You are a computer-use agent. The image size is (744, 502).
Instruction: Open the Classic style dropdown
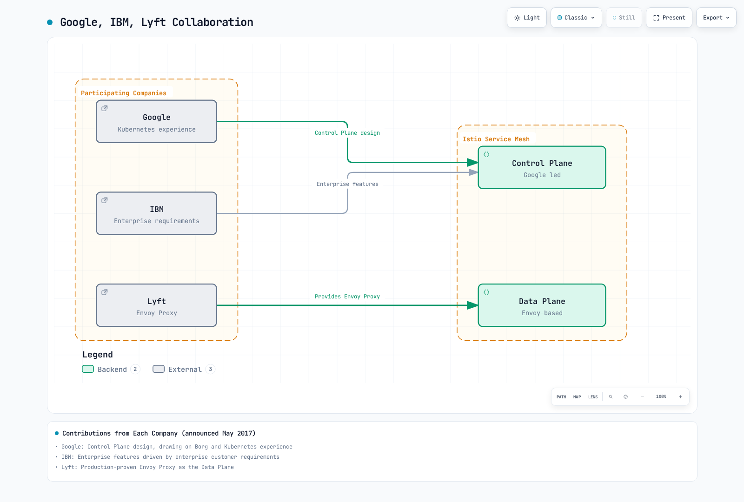(576, 18)
